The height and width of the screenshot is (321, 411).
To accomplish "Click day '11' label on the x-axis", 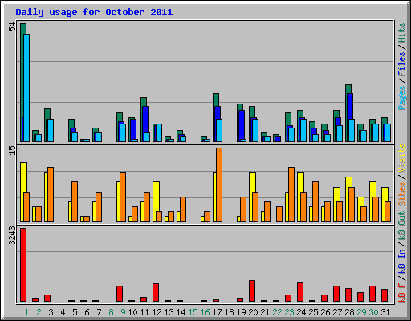I will pyautogui.click(x=144, y=312).
